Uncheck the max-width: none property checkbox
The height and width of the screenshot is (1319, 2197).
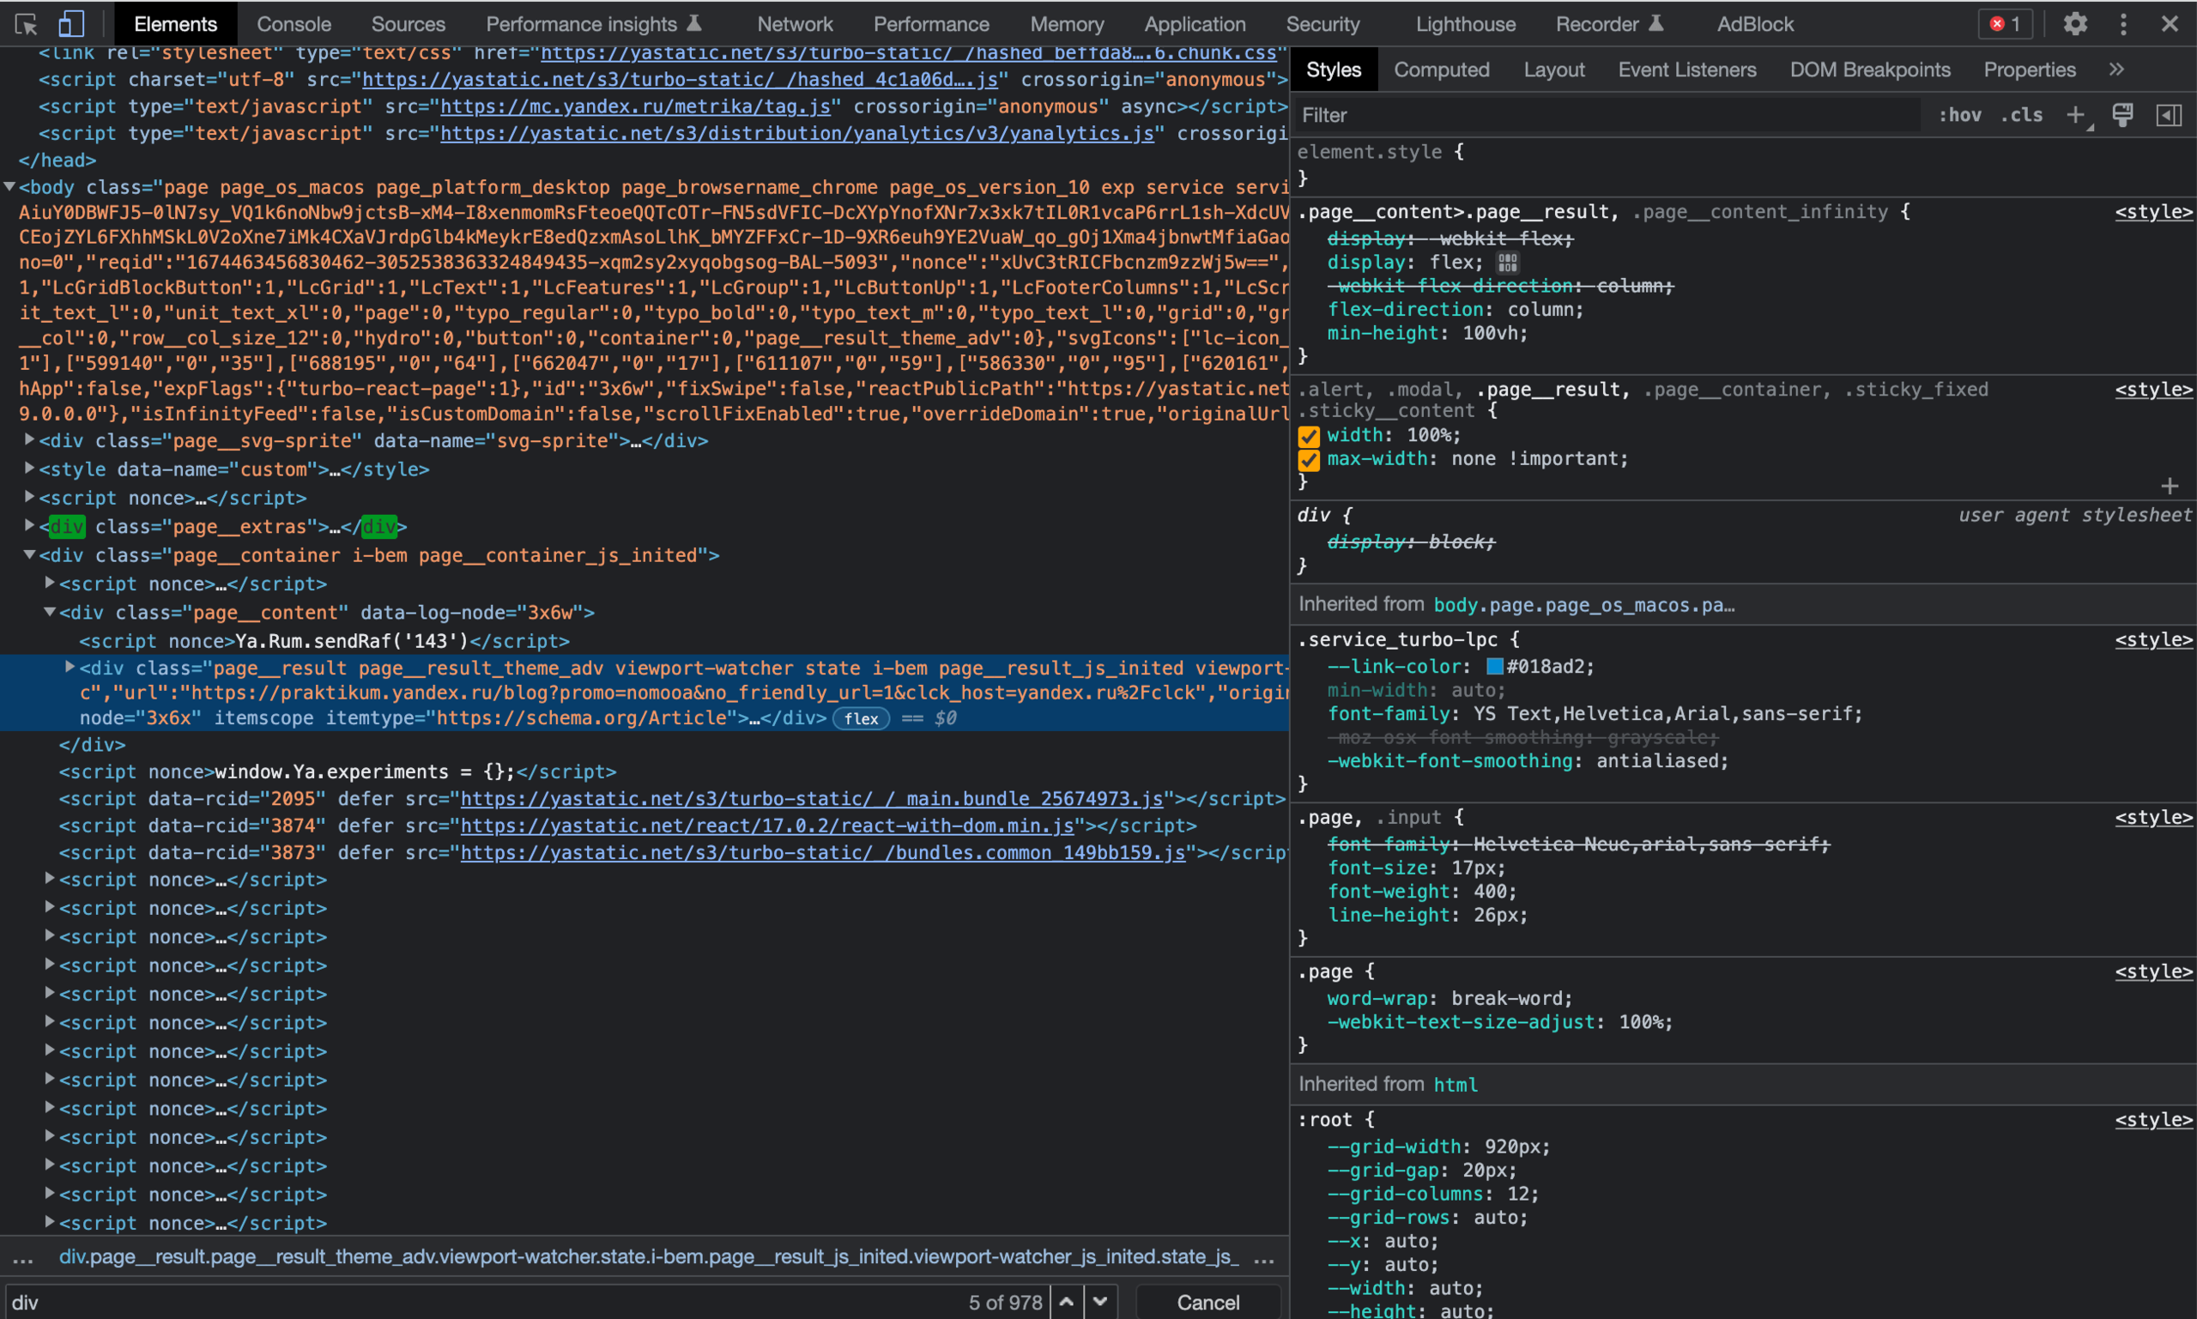click(1308, 459)
